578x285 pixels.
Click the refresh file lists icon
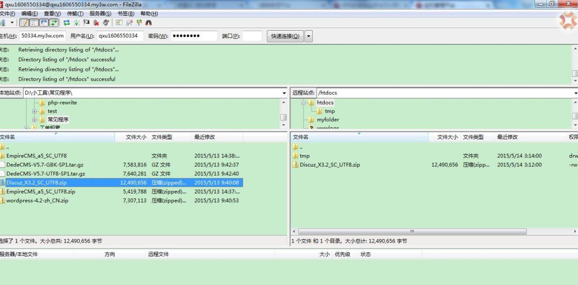66,23
